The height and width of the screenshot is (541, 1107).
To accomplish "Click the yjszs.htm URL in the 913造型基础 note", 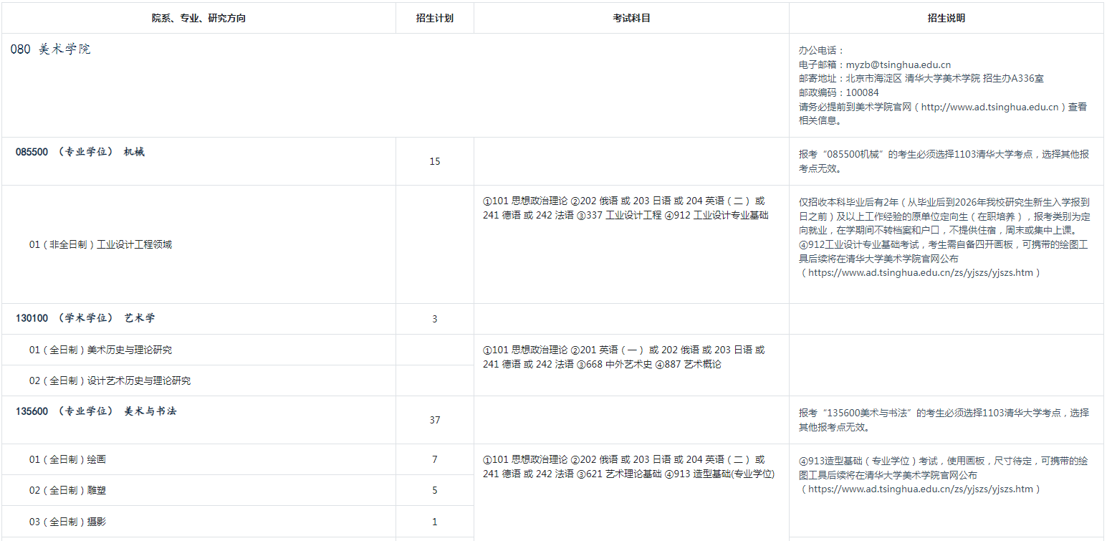I will [x=920, y=489].
